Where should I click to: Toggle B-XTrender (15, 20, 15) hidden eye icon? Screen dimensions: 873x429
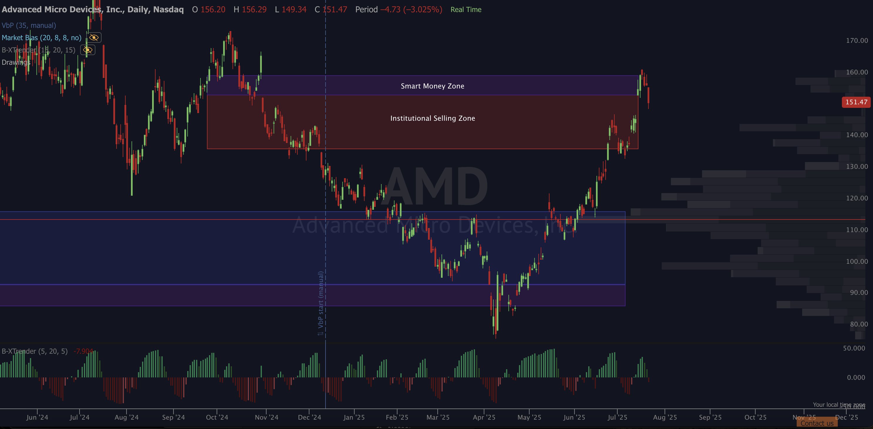coord(87,50)
